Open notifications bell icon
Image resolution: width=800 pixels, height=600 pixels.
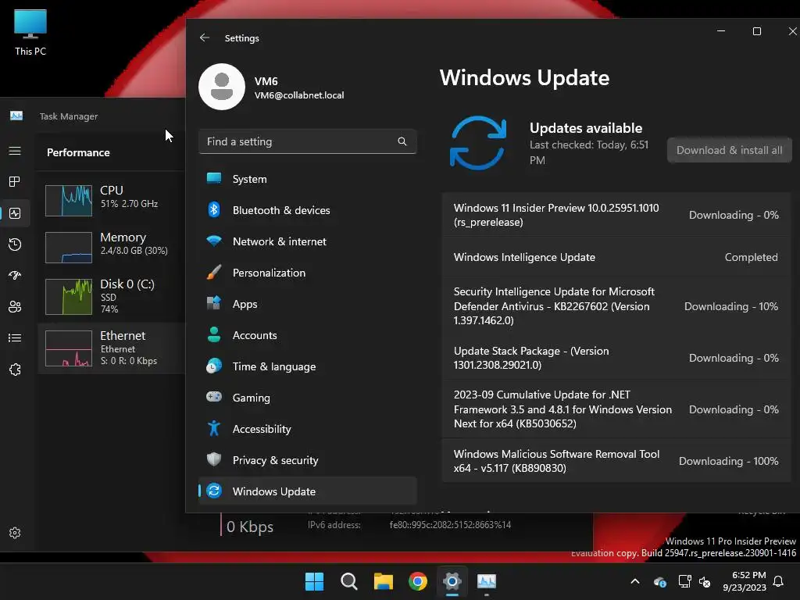[x=779, y=581]
